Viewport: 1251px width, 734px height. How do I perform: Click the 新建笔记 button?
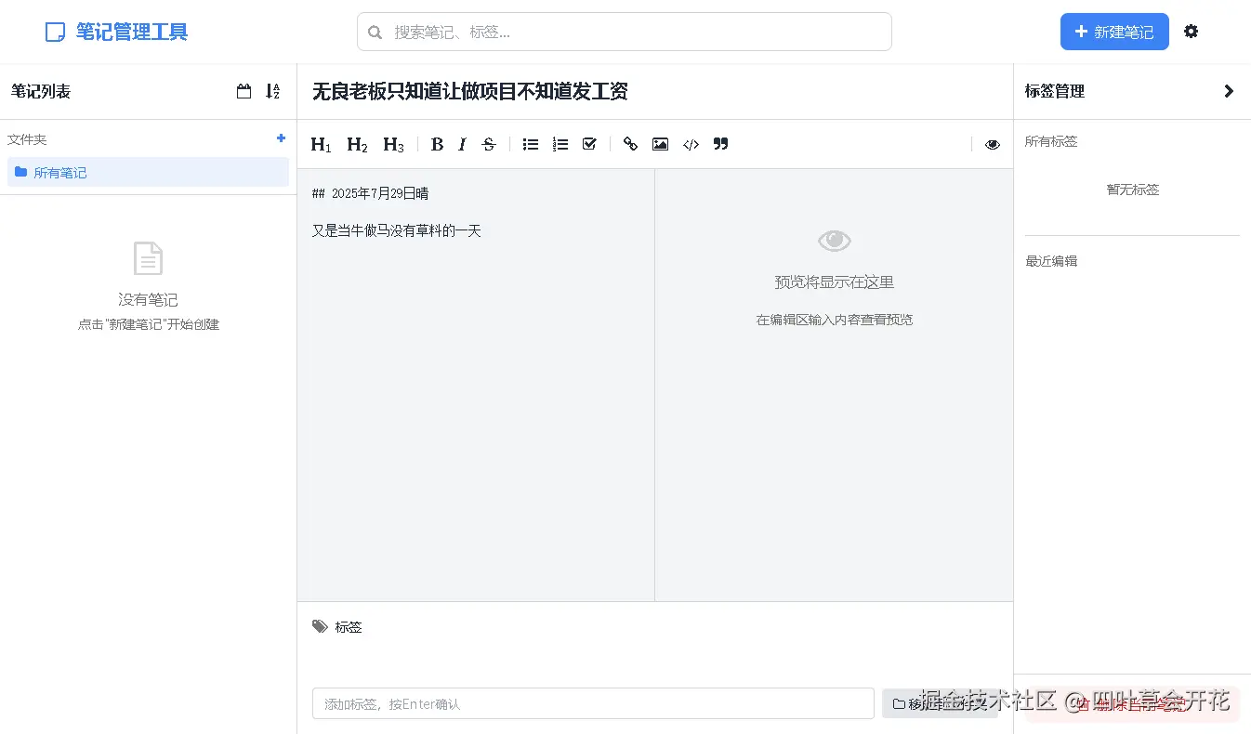(1114, 32)
